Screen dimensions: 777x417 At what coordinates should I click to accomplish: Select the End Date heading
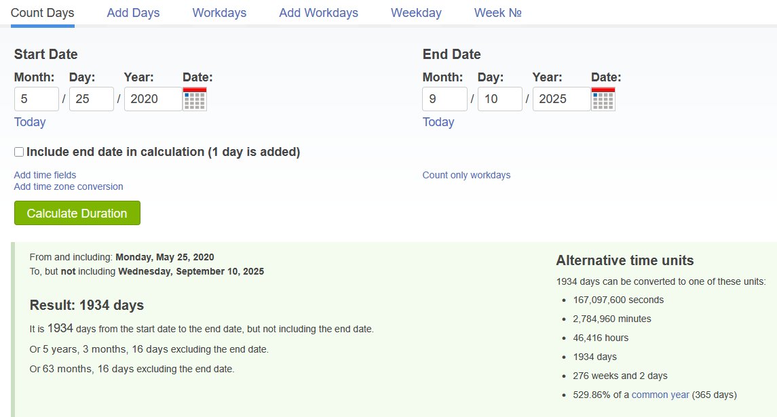tap(451, 54)
